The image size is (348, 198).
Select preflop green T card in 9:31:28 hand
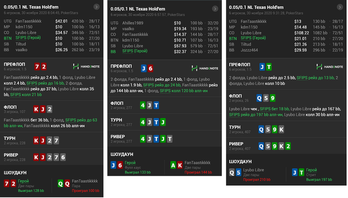269,67
